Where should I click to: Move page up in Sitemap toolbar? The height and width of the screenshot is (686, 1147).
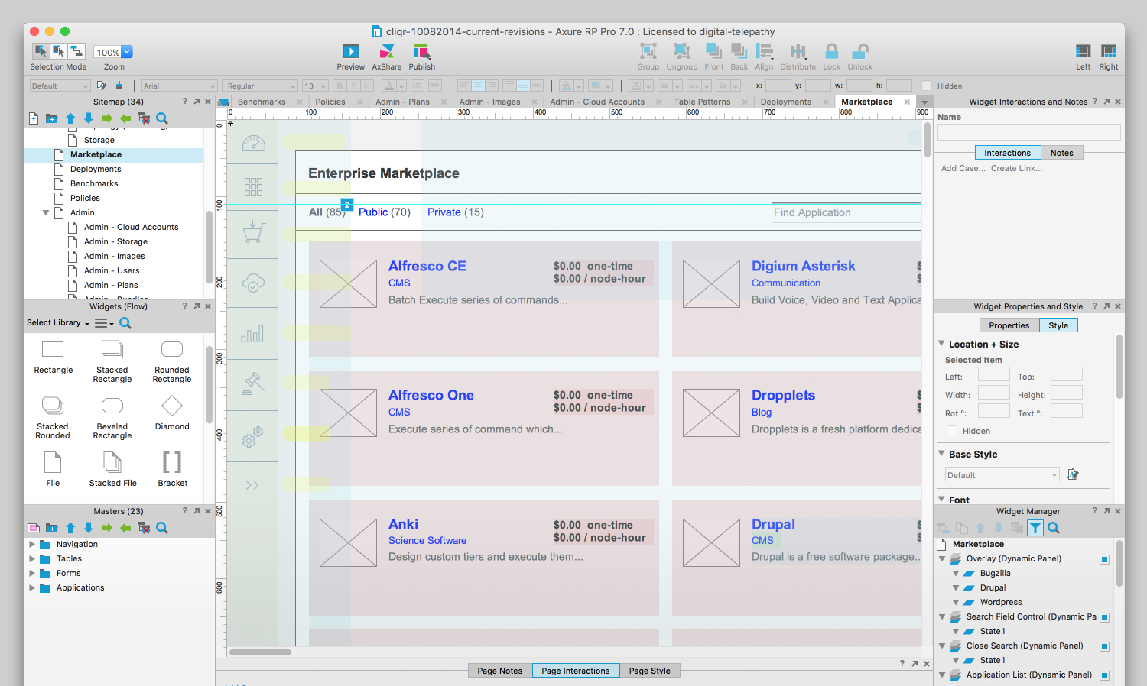(70, 118)
